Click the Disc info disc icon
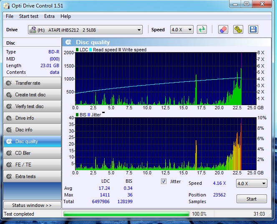277x224 pixels. tap(9, 130)
